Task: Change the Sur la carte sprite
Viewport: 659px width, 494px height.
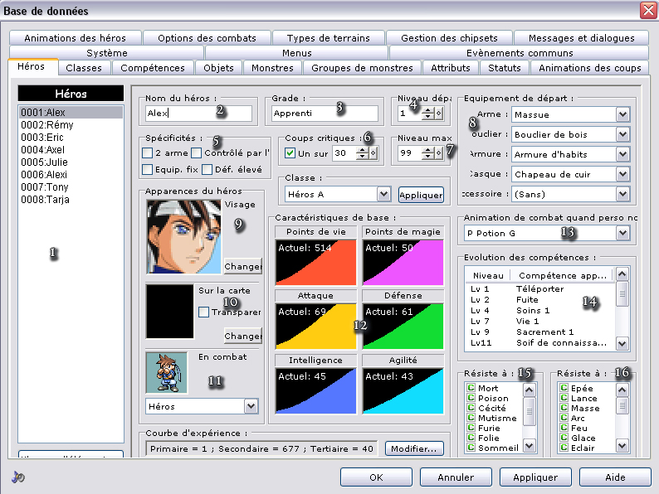Action: click(x=243, y=336)
